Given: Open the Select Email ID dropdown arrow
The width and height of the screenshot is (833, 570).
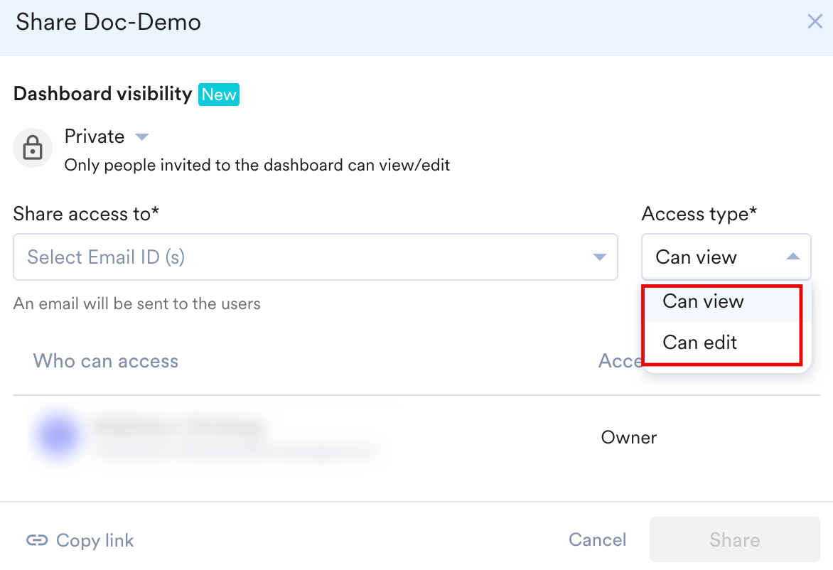Looking at the screenshot, I should tap(599, 257).
